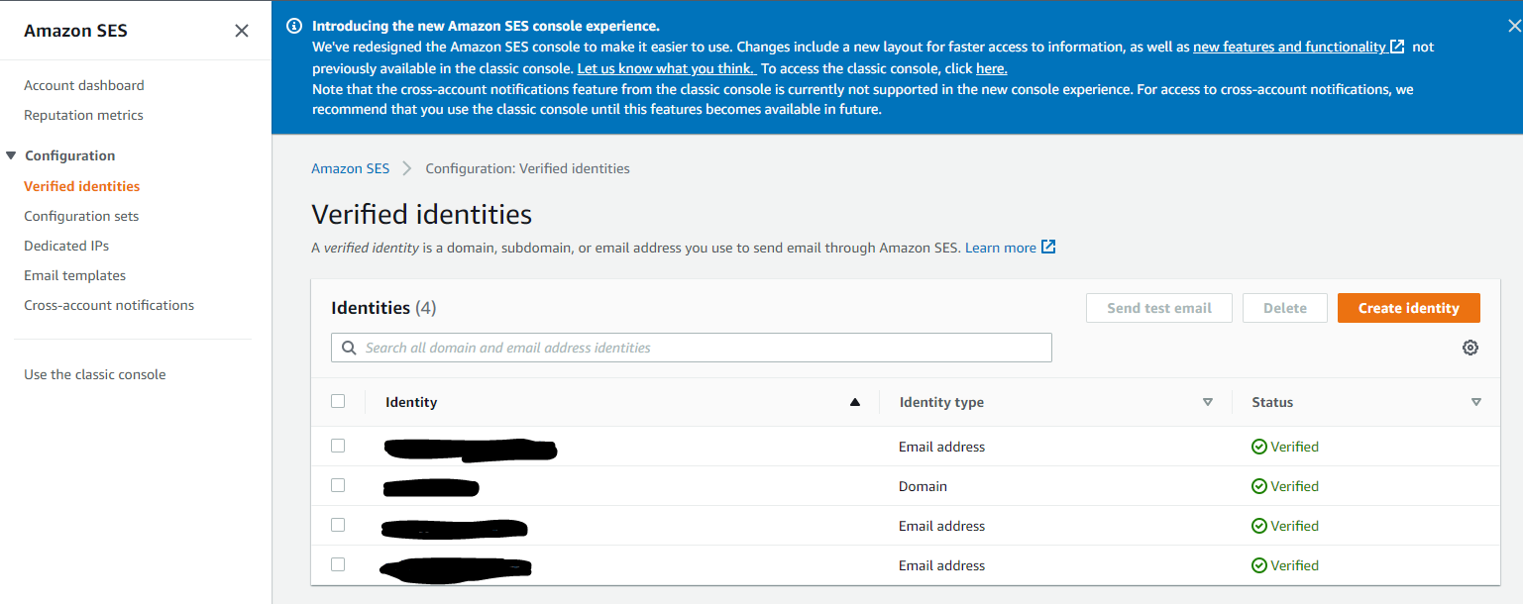Click the Domain identity type cell

923,486
